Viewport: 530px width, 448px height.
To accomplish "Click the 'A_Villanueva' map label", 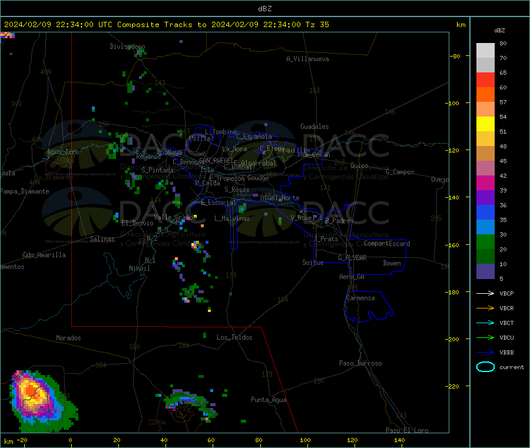I will pos(307,59).
